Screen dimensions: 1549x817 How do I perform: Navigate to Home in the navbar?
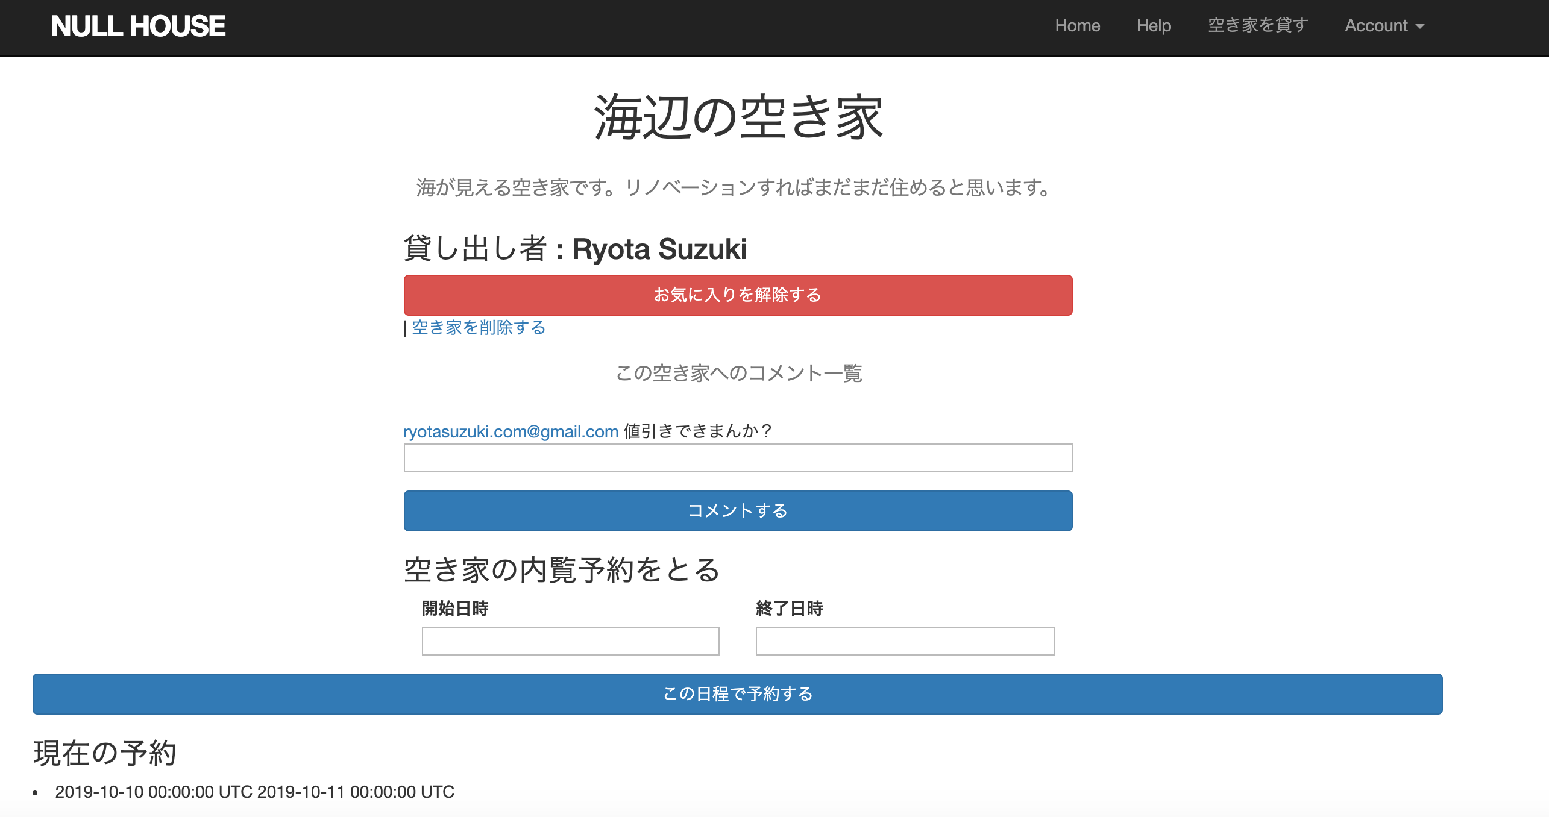coord(1078,26)
